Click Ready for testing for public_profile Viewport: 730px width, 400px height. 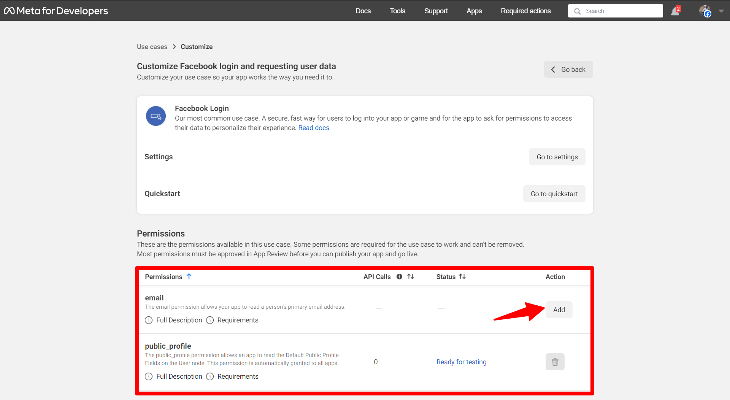[x=461, y=362]
